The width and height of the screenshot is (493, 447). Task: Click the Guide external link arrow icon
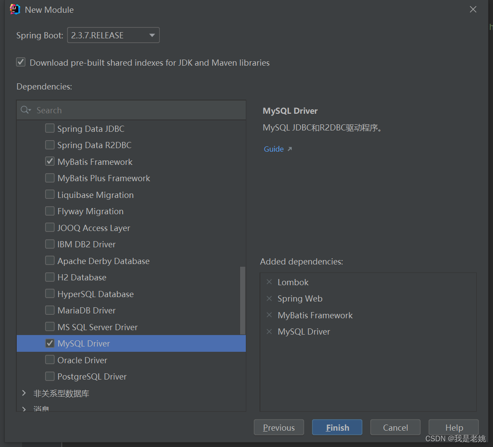[290, 149]
